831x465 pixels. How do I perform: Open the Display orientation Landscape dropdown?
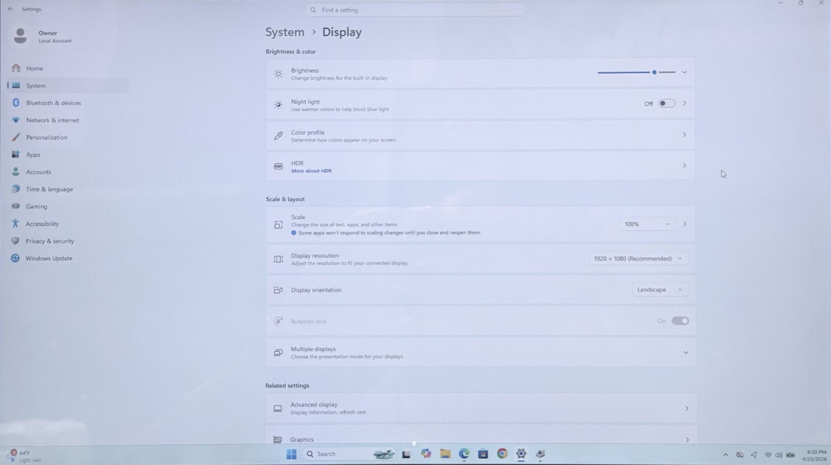[660, 290]
